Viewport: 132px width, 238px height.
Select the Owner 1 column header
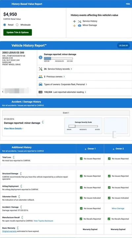click(x=90, y=149)
